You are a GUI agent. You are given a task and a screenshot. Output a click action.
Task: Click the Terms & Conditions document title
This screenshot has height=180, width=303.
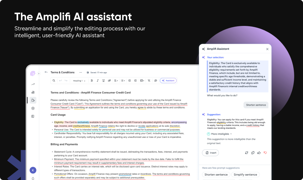point(62,72)
